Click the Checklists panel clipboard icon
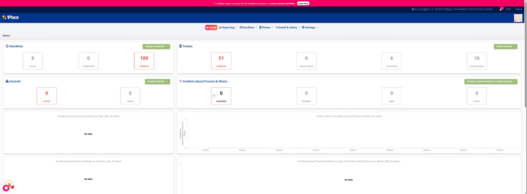527x194 pixels. coord(7,46)
